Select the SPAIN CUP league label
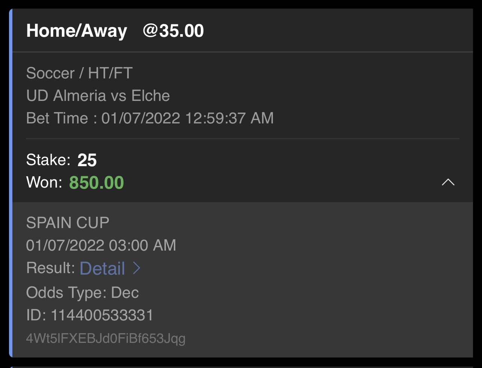 tap(68, 223)
